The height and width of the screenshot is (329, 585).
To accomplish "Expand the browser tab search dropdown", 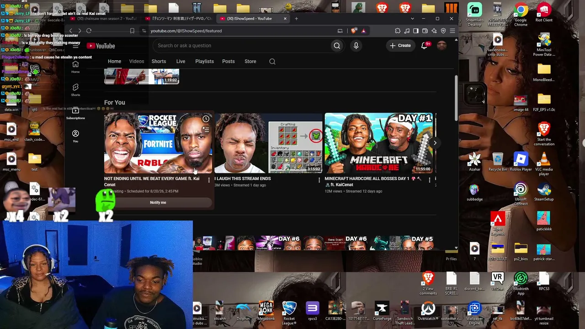I will pyautogui.click(x=412, y=19).
